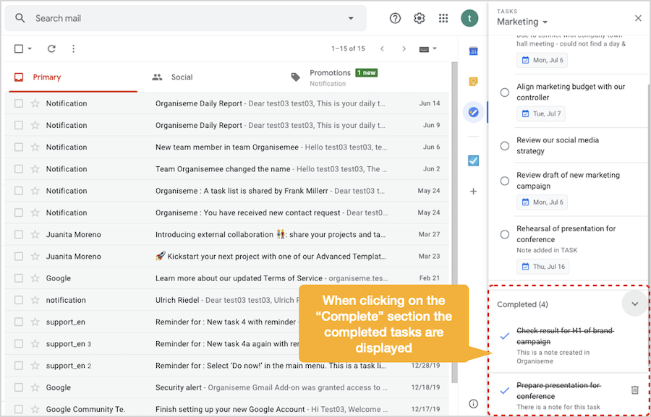Open the select-all checkbox dropdown arrow
651x417 pixels.
(x=30, y=49)
